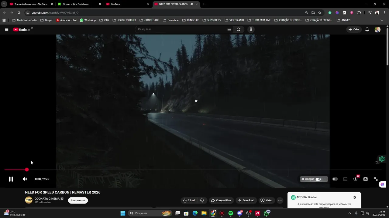
Task: Open the on-screen keyboard icon in the search box
Action: pos(229,30)
